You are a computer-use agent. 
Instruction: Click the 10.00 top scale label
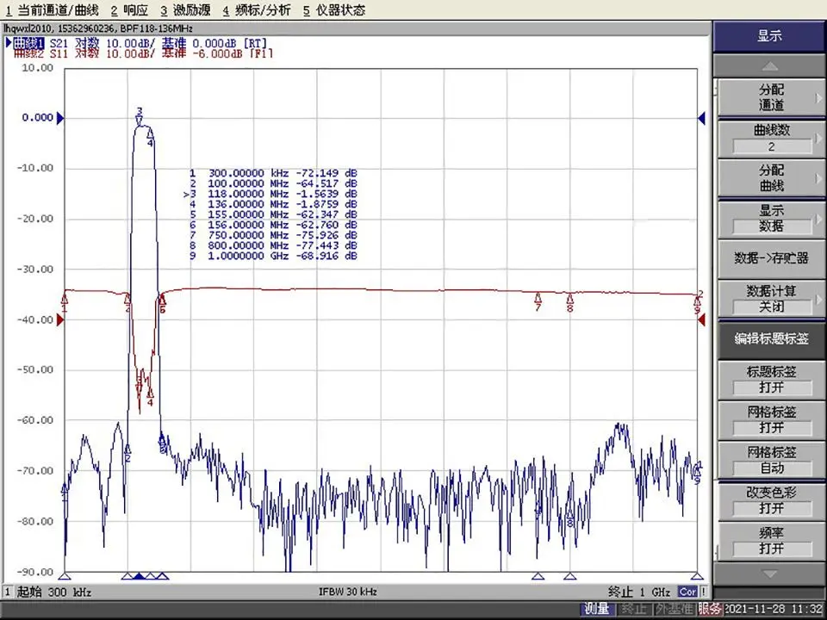click(x=38, y=67)
